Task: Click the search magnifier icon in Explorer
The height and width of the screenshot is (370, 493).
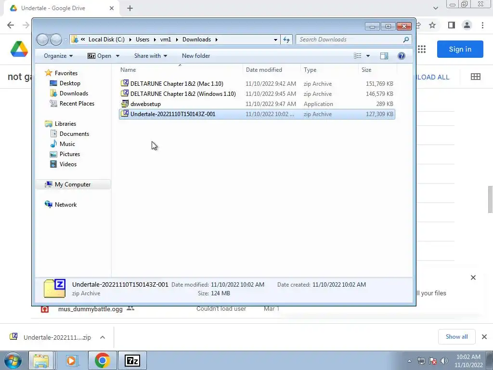Action: (406, 40)
